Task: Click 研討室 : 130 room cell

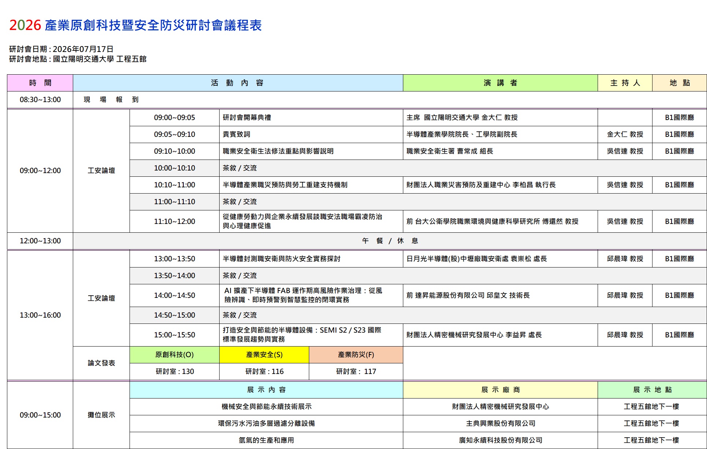Action: pyautogui.click(x=175, y=371)
